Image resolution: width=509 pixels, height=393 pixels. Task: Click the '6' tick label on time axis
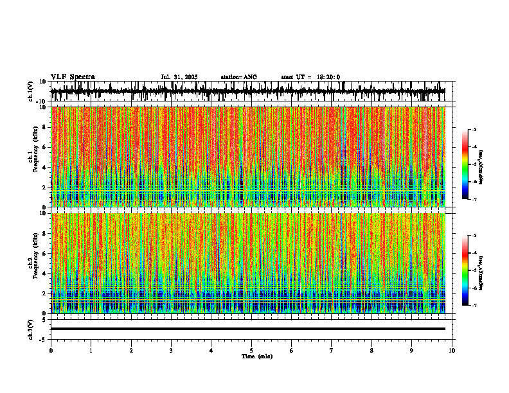pos(292,351)
